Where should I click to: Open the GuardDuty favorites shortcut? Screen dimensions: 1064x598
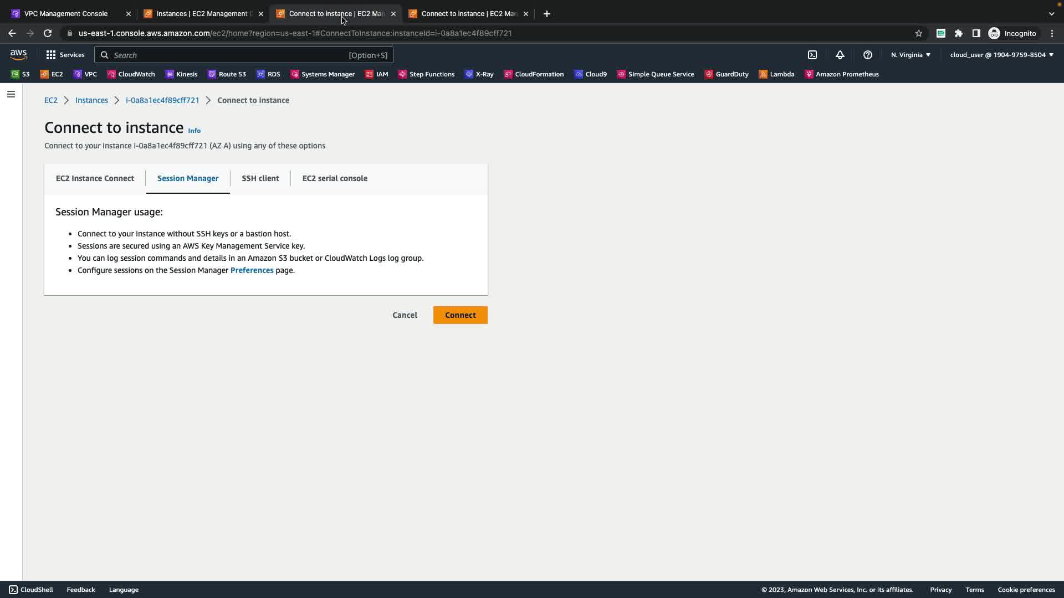point(727,74)
